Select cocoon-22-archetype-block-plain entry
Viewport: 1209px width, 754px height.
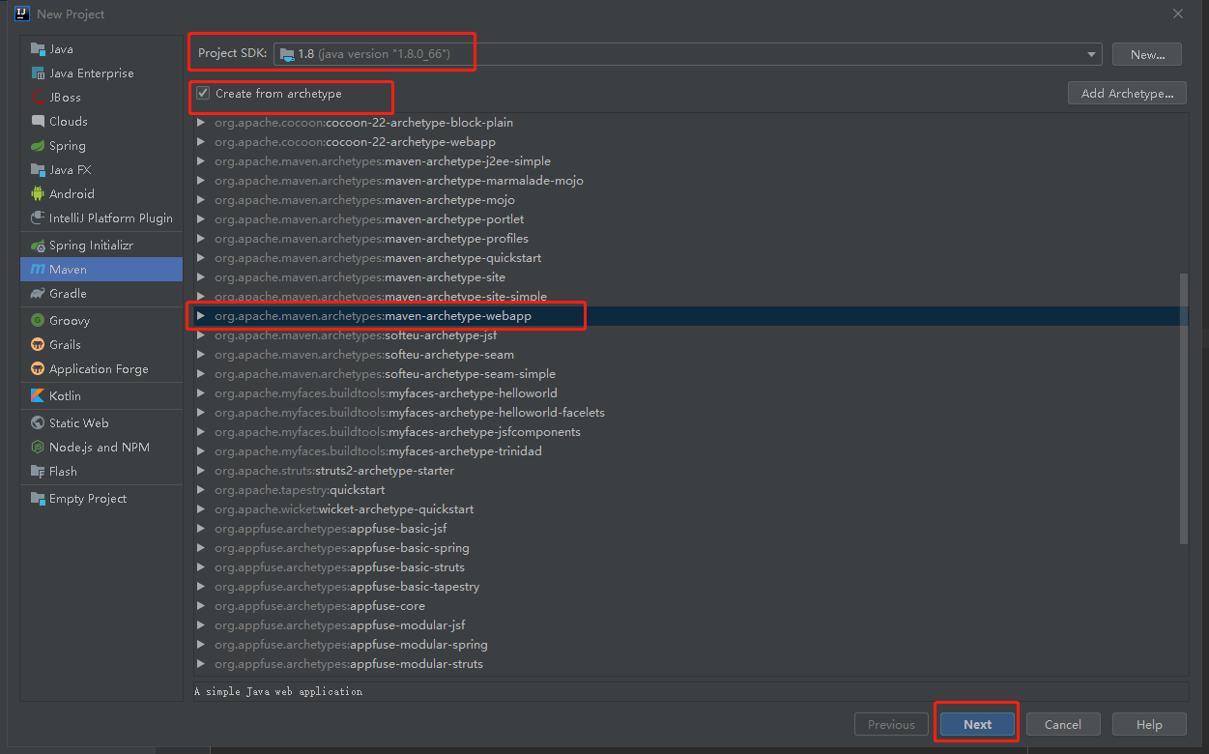pyautogui.click(x=363, y=123)
